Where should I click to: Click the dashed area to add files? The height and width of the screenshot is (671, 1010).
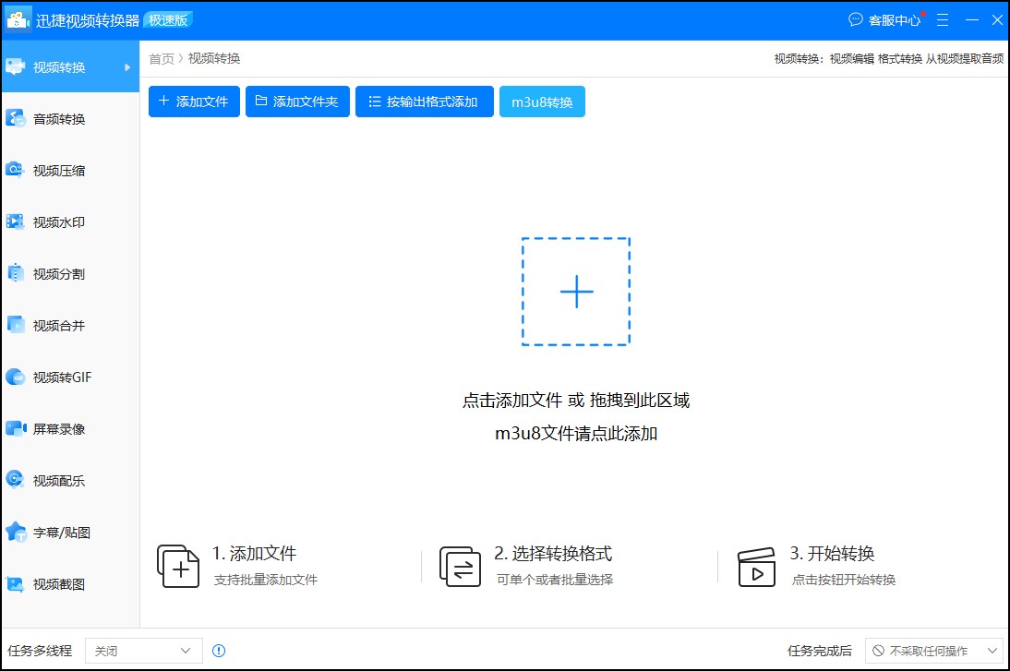coord(576,291)
